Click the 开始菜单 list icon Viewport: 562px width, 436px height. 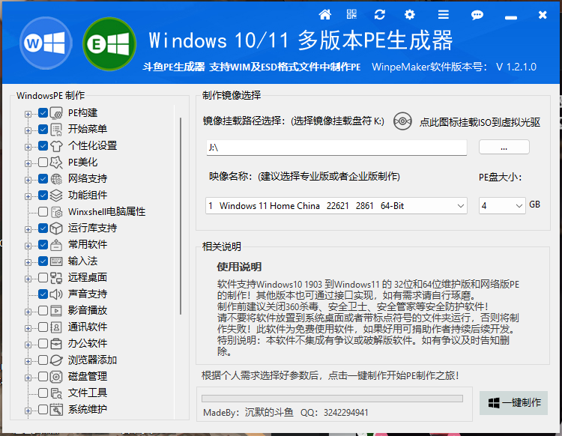[56, 130]
